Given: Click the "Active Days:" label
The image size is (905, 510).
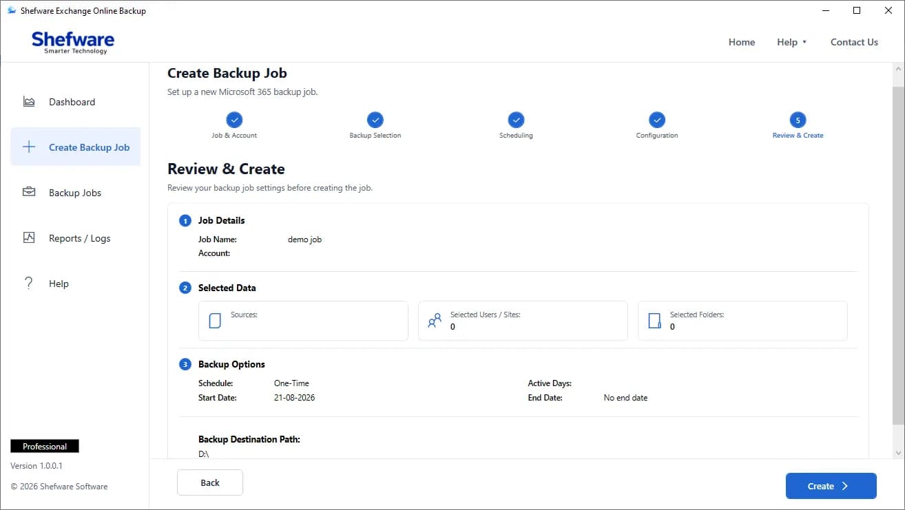Looking at the screenshot, I should [550, 383].
